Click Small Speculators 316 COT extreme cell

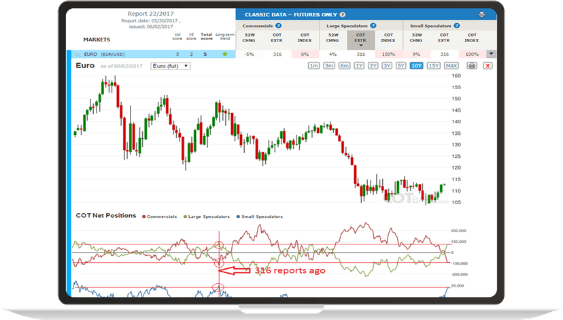445,54
